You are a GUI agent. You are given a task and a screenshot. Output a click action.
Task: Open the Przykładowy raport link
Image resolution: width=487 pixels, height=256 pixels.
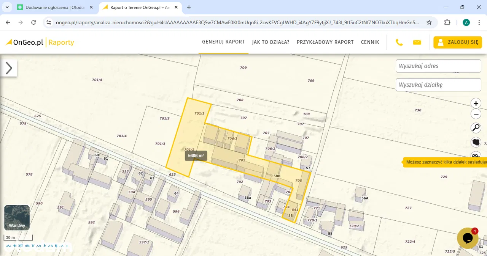point(325,42)
